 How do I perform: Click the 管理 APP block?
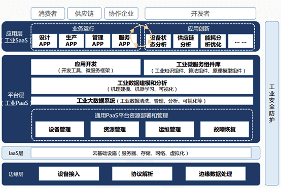pyautogui.click(x=98, y=41)
